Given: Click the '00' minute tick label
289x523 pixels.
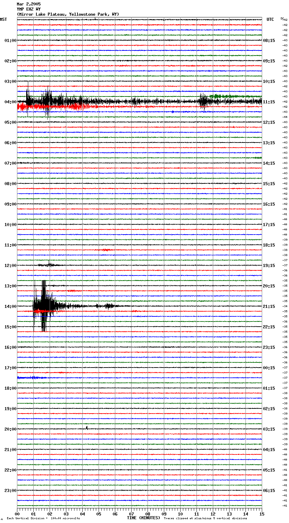Looking at the screenshot, I should point(17,514).
